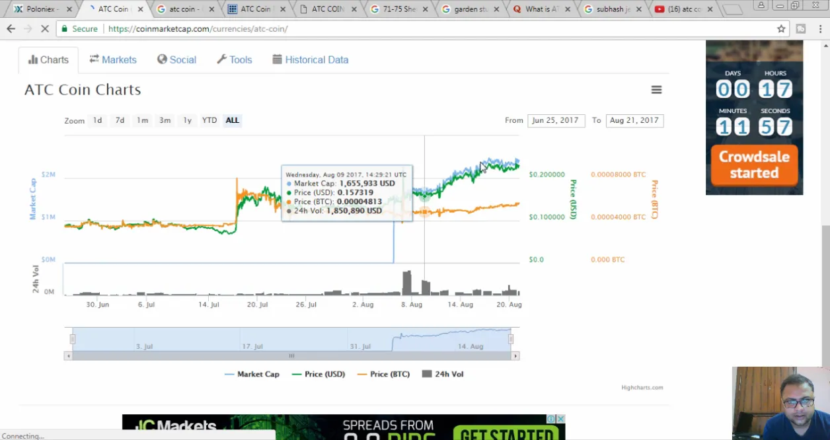Set chart zoom to ALL
This screenshot has height=440, width=830.
(x=232, y=120)
